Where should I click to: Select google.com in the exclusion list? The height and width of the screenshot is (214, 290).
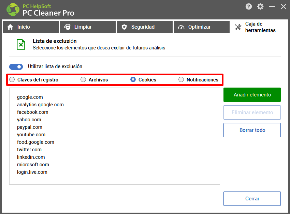click(30, 97)
